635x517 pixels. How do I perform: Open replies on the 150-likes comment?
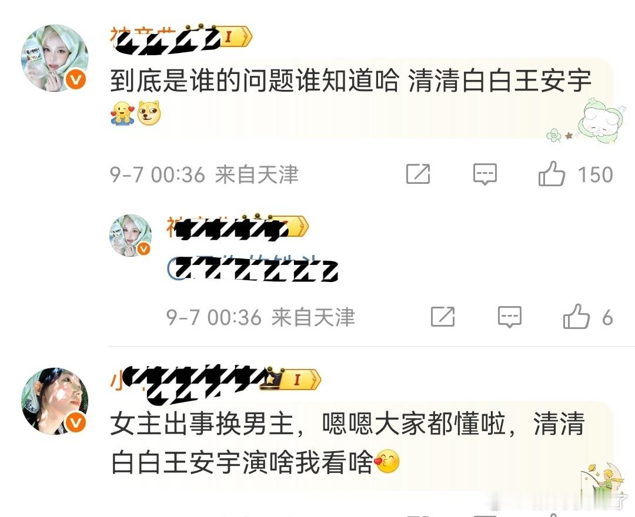click(x=484, y=174)
